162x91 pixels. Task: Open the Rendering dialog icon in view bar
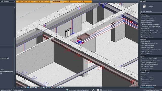[36, 88]
